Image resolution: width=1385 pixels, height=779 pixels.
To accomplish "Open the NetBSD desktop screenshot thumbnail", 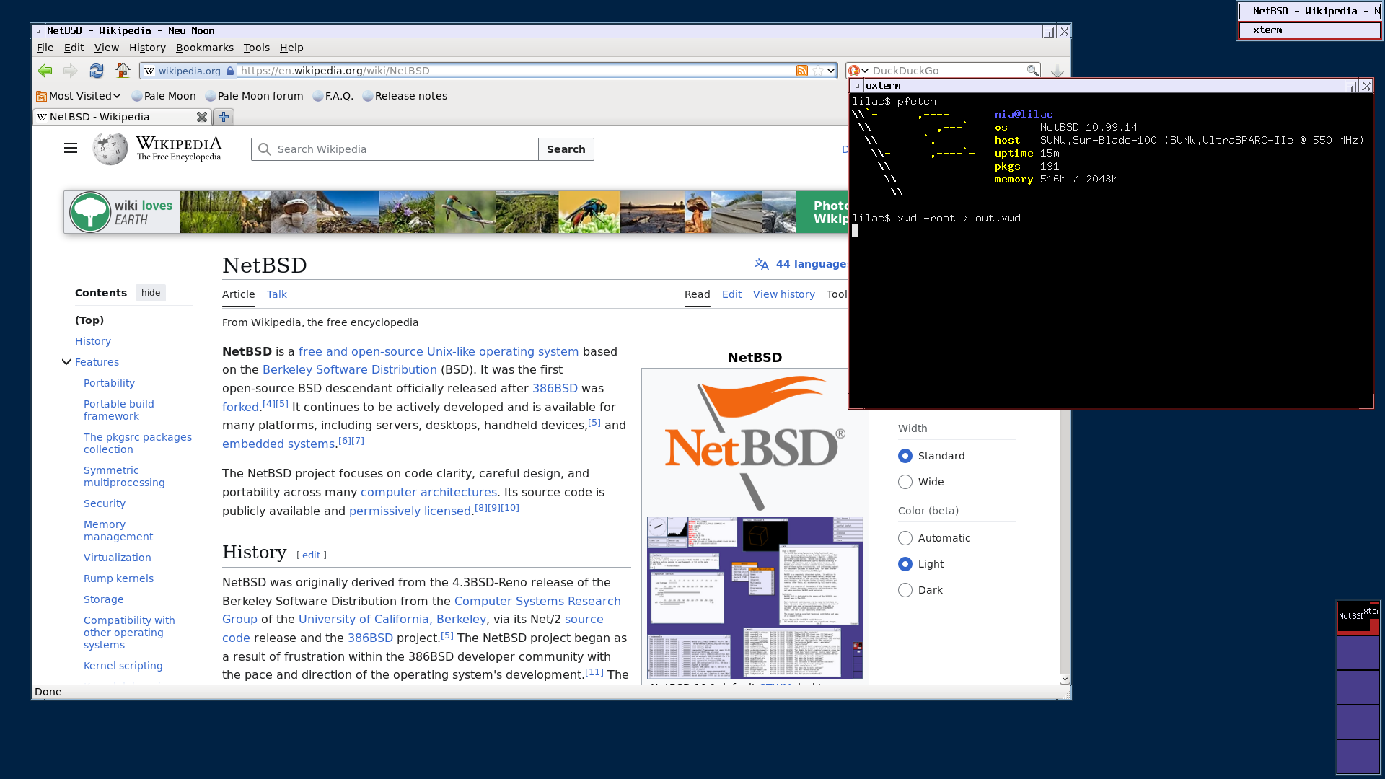I will [755, 598].
